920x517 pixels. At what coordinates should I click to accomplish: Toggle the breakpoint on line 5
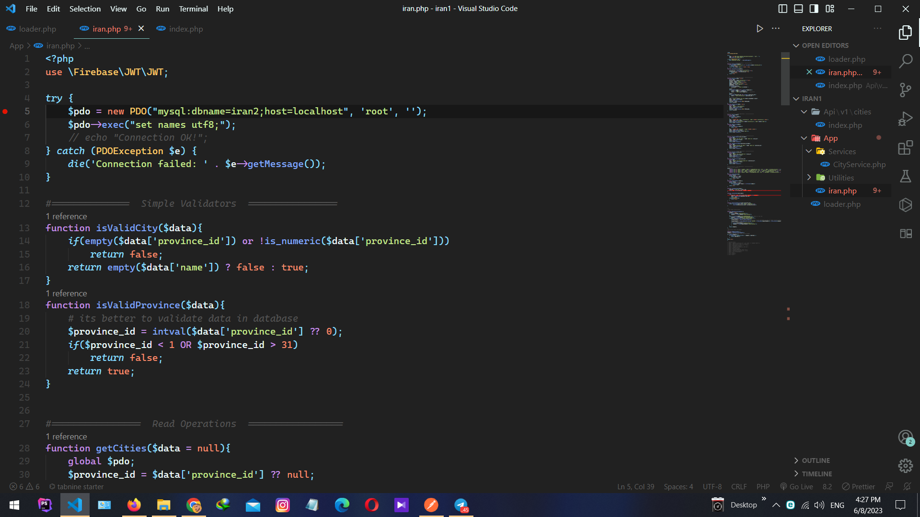5,112
